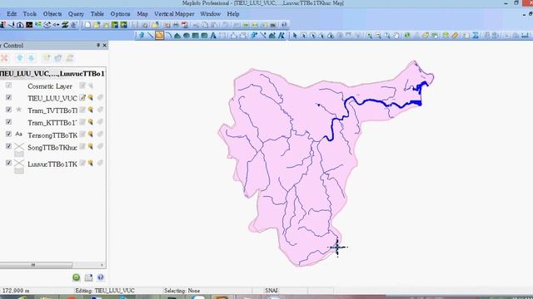Click the green refresh icon in Layer Control

(76, 277)
